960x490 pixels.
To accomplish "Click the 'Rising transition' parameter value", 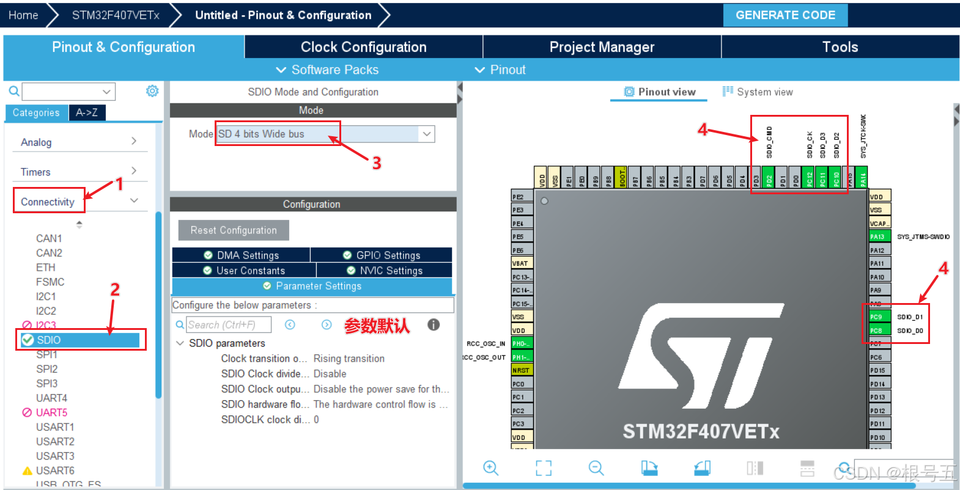I will [349, 359].
